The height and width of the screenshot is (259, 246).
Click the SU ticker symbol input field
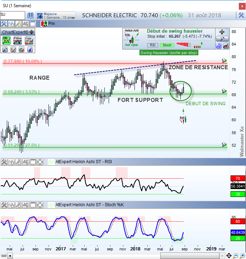tap(13, 15)
